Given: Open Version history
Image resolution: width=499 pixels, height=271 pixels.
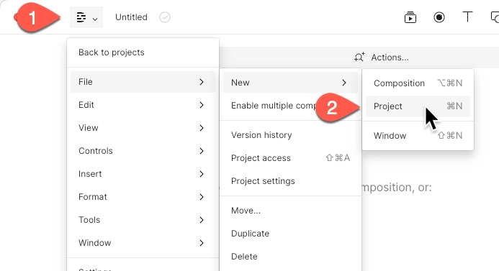Looking at the screenshot, I should point(261,135).
